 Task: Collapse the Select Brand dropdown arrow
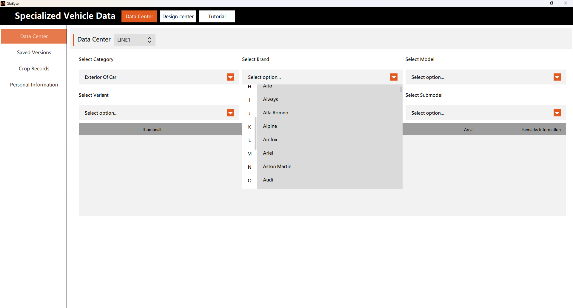394,77
